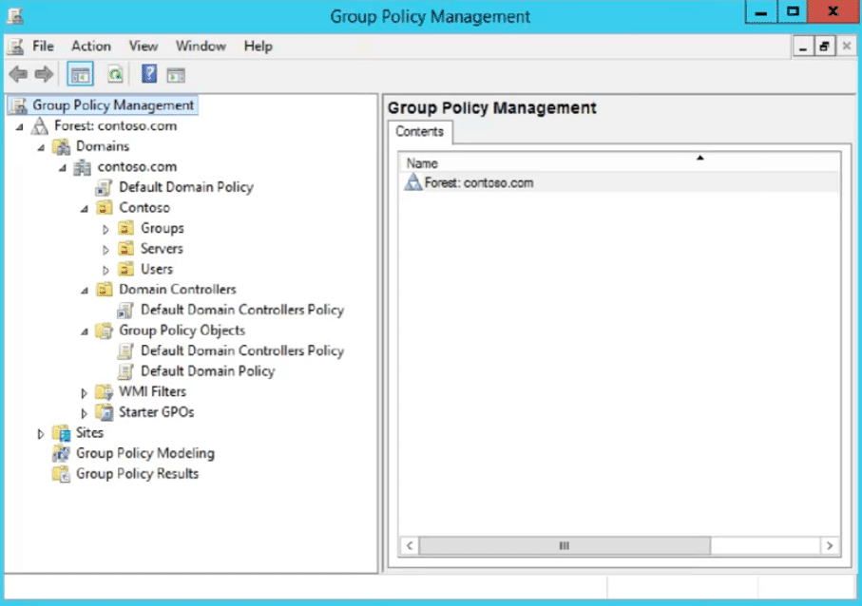Click the WMI Filters folder icon
Viewport: 862px width, 606px height.
104,391
